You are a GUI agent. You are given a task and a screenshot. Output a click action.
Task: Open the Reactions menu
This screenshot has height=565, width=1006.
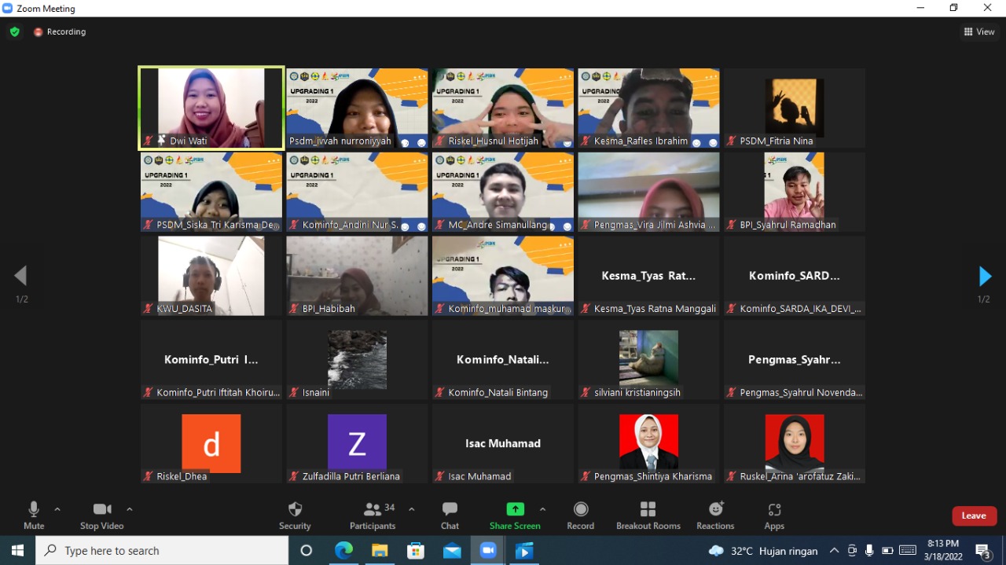pos(715,515)
